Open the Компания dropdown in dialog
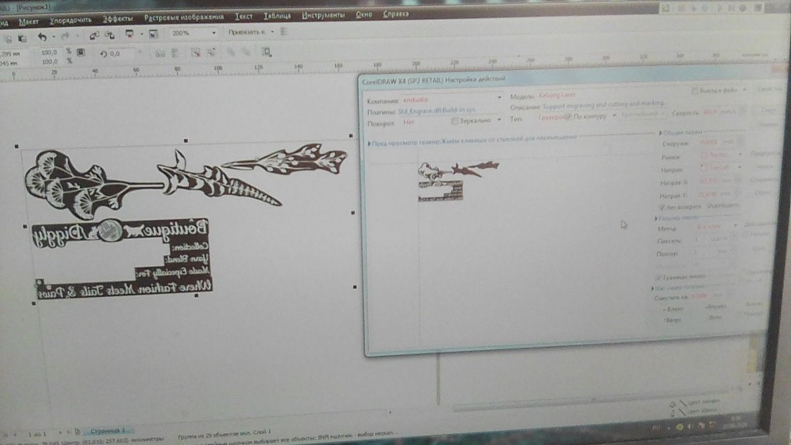This screenshot has height=445, width=791. pyautogui.click(x=499, y=98)
